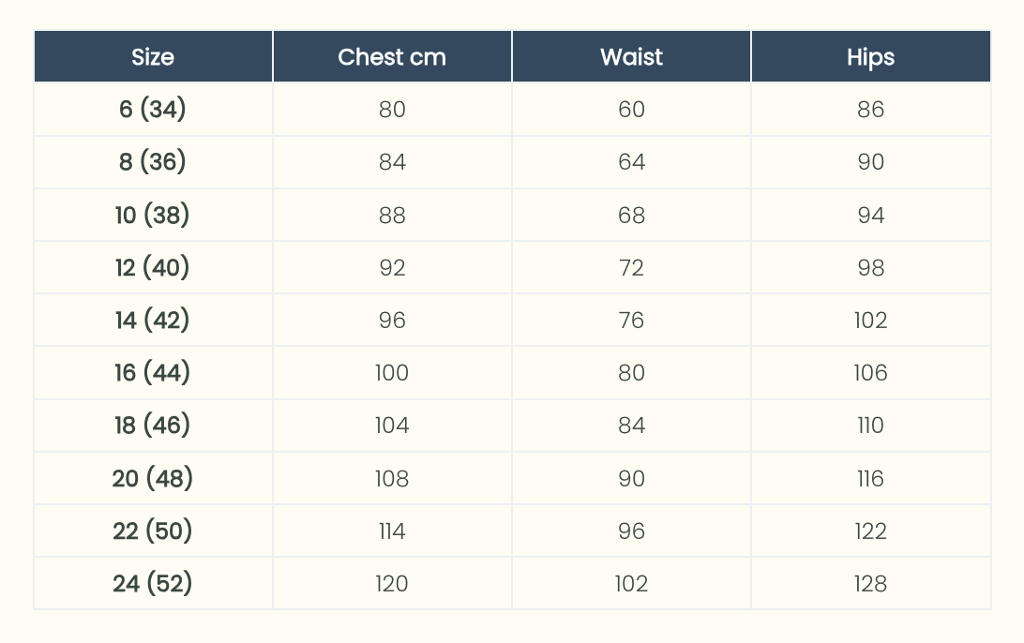Click waist value 102 in the last row
This screenshot has width=1024, height=643.
click(x=631, y=584)
